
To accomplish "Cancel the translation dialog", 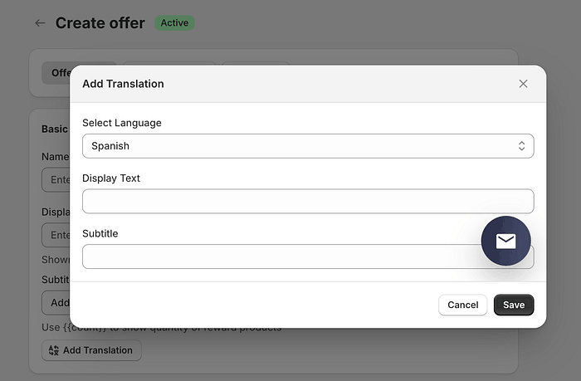I will (463, 305).
